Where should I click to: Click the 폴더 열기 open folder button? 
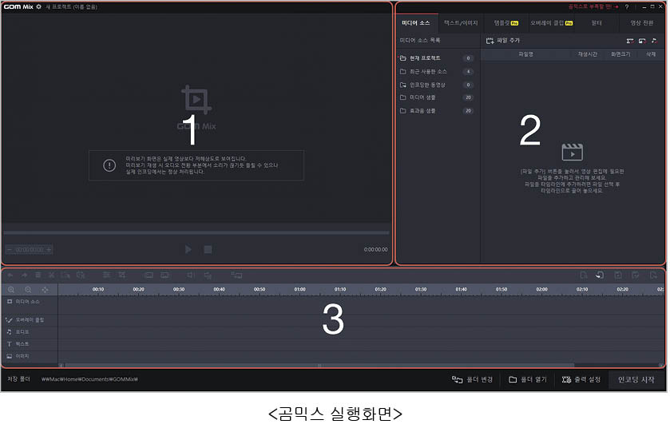coord(529,380)
